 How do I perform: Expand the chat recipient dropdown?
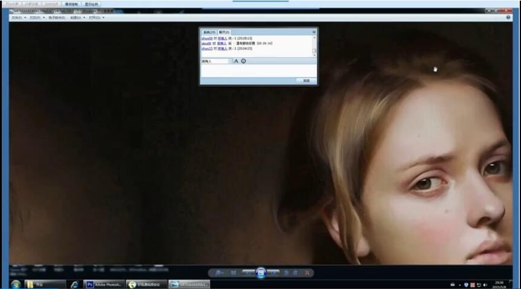click(230, 61)
